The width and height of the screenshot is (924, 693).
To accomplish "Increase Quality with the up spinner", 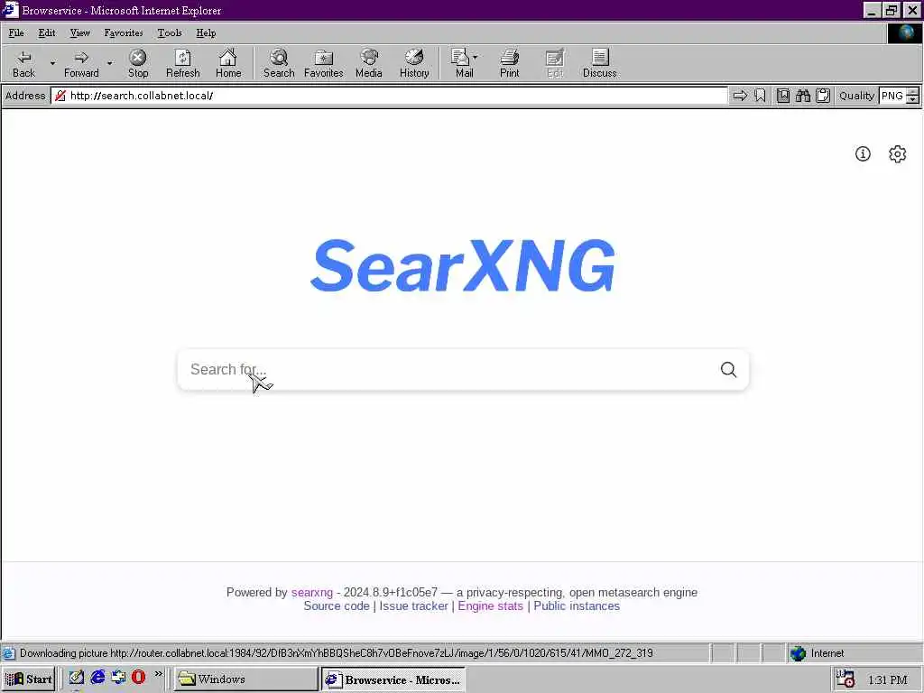I will (x=912, y=91).
